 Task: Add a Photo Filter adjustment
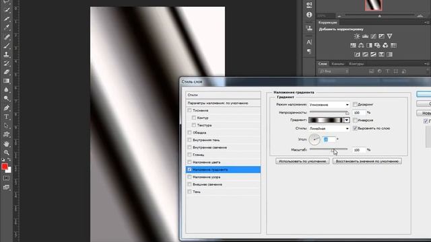click(377, 45)
